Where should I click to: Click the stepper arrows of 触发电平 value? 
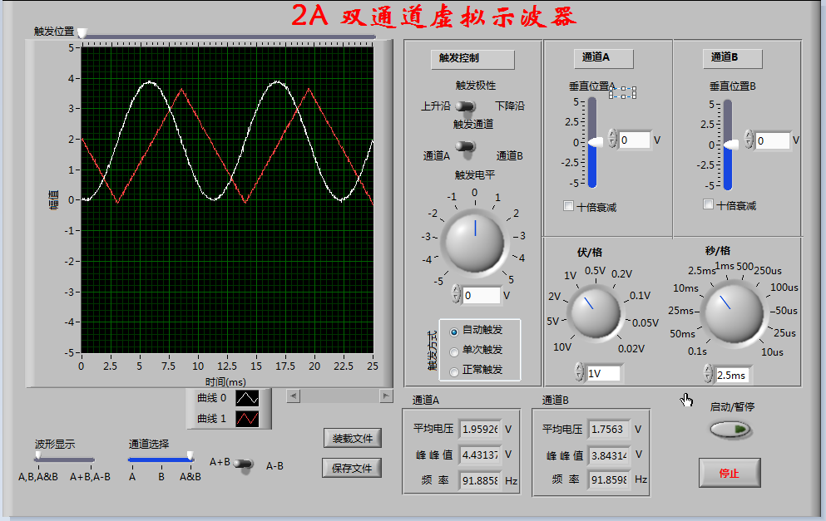(456, 294)
